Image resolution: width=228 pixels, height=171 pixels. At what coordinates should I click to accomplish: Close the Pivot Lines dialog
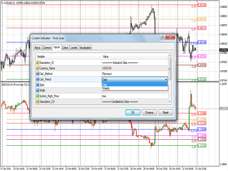tap(170, 37)
